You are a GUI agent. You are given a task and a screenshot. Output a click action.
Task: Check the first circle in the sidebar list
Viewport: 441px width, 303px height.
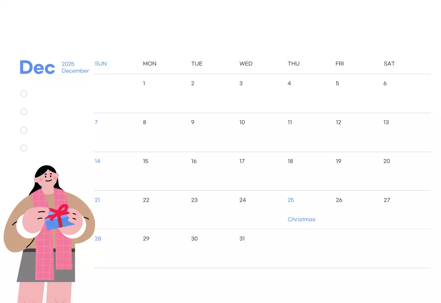pos(23,93)
